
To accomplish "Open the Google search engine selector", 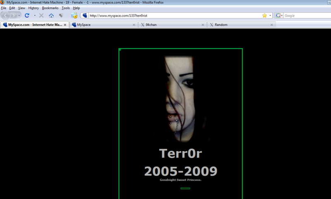I will click(x=279, y=16).
